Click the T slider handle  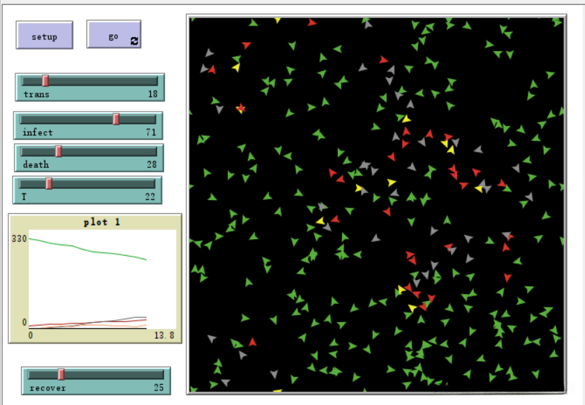pyautogui.click(x=49, y=183)
